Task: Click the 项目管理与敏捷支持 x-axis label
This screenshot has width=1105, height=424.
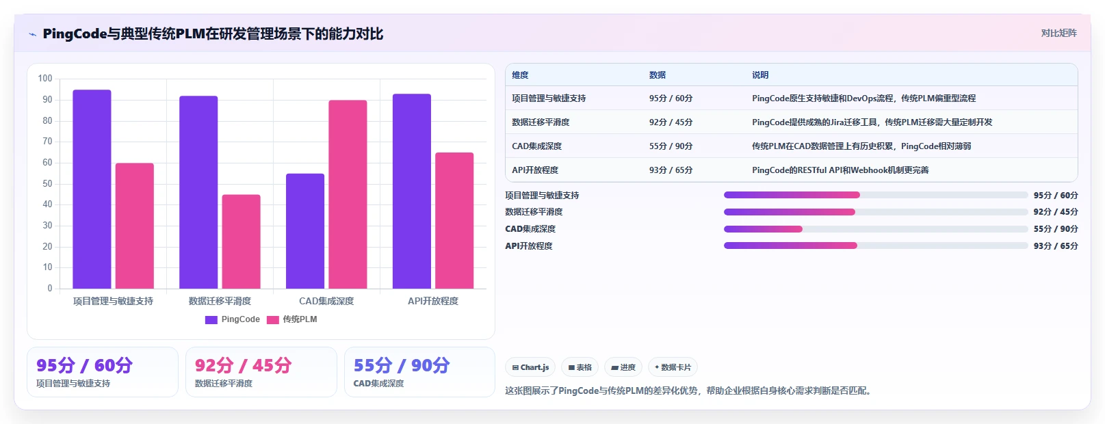Action: click(x=113, y=301)
